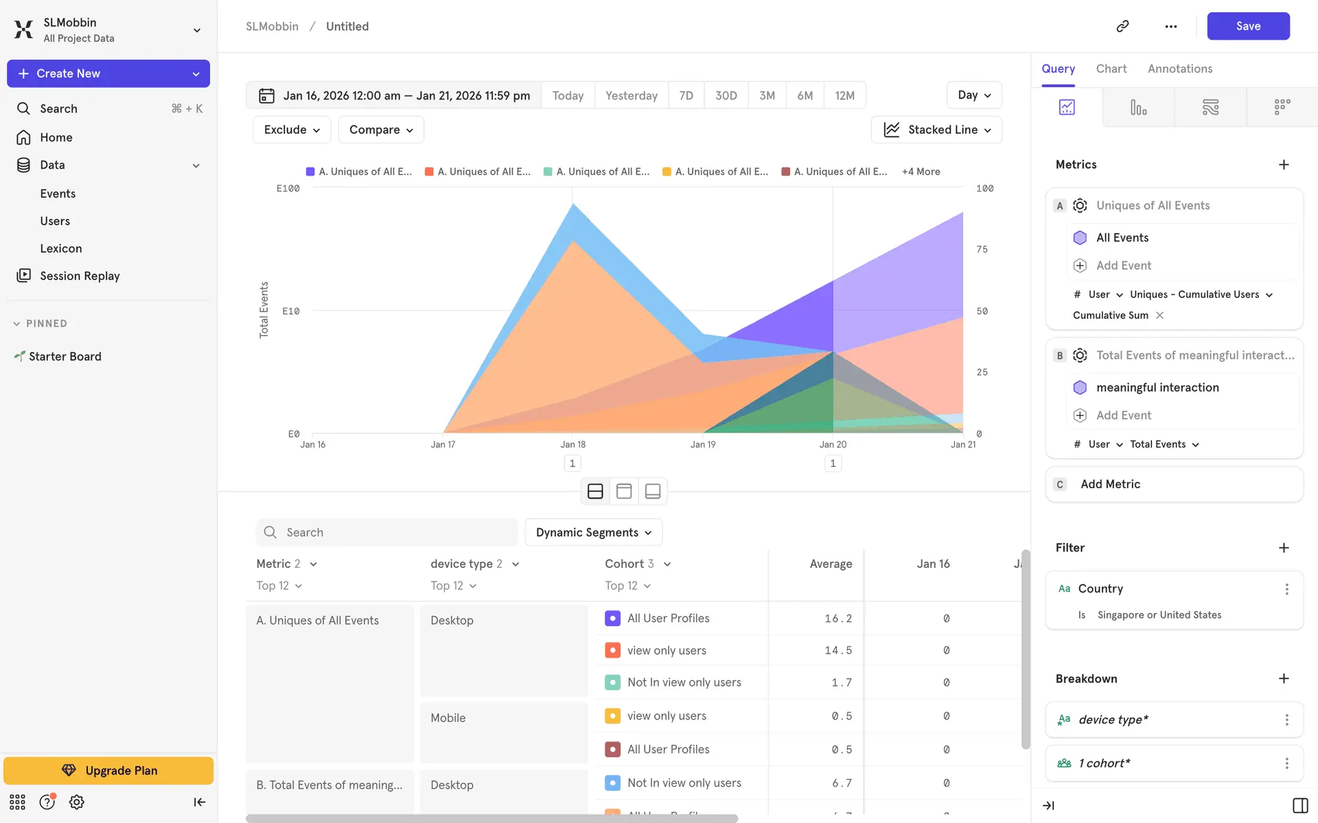Open the settings gear icon
Viewport: 1318px width, 823px height.
coord(77,802)
